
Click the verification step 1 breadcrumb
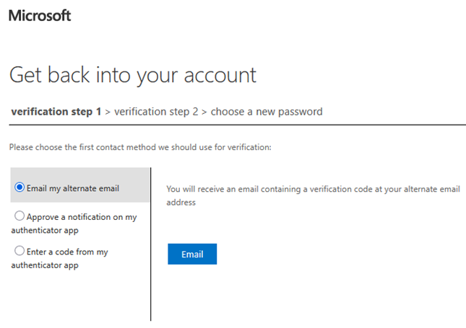pyautogui.click(x=56, y=112)
